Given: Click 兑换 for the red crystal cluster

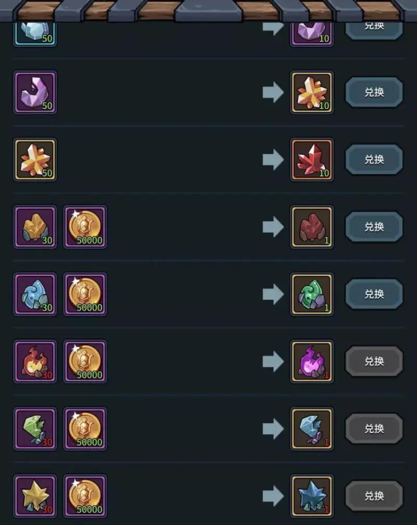Looking at the screenshot, I should click(374, 160).
